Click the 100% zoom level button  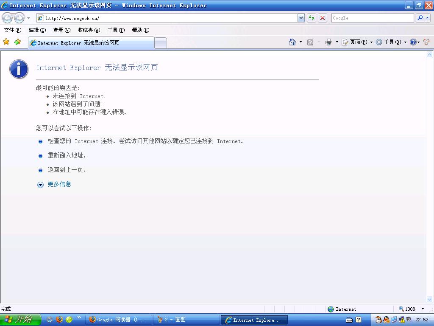[407, 309]
